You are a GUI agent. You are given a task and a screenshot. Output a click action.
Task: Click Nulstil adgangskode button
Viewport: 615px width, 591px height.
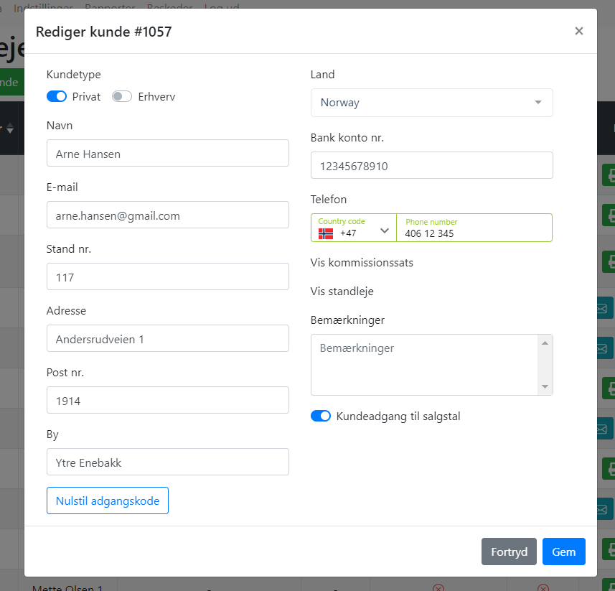tap(108, 501)
